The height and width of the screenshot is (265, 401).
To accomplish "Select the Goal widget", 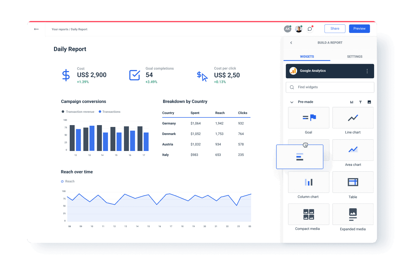I will [308, 118].
